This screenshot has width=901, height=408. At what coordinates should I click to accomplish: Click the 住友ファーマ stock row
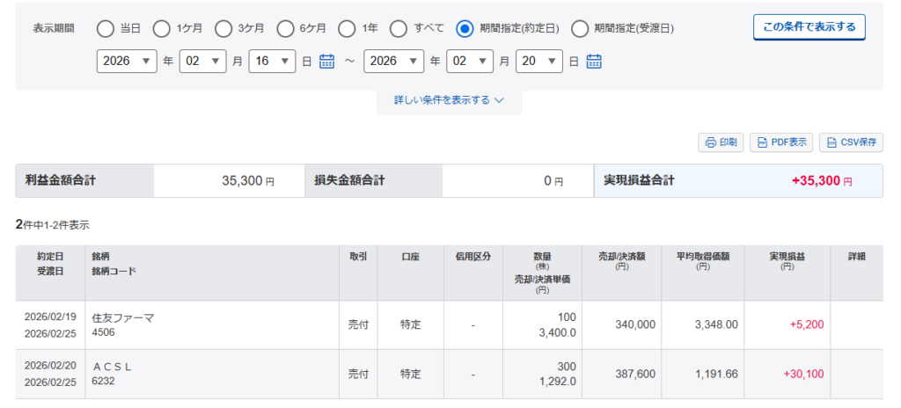[123, 318]
